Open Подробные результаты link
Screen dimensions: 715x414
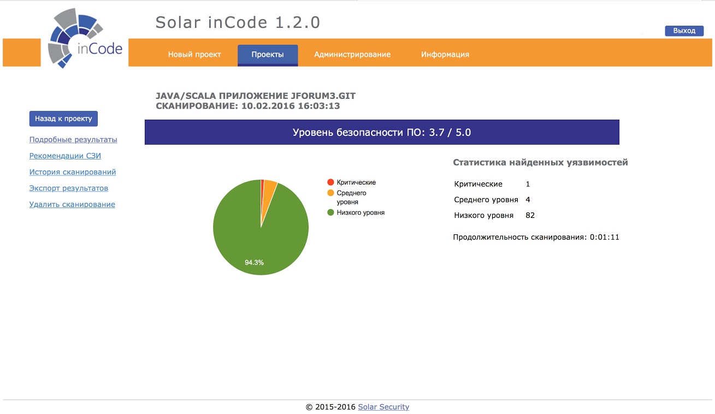point(73,140)
